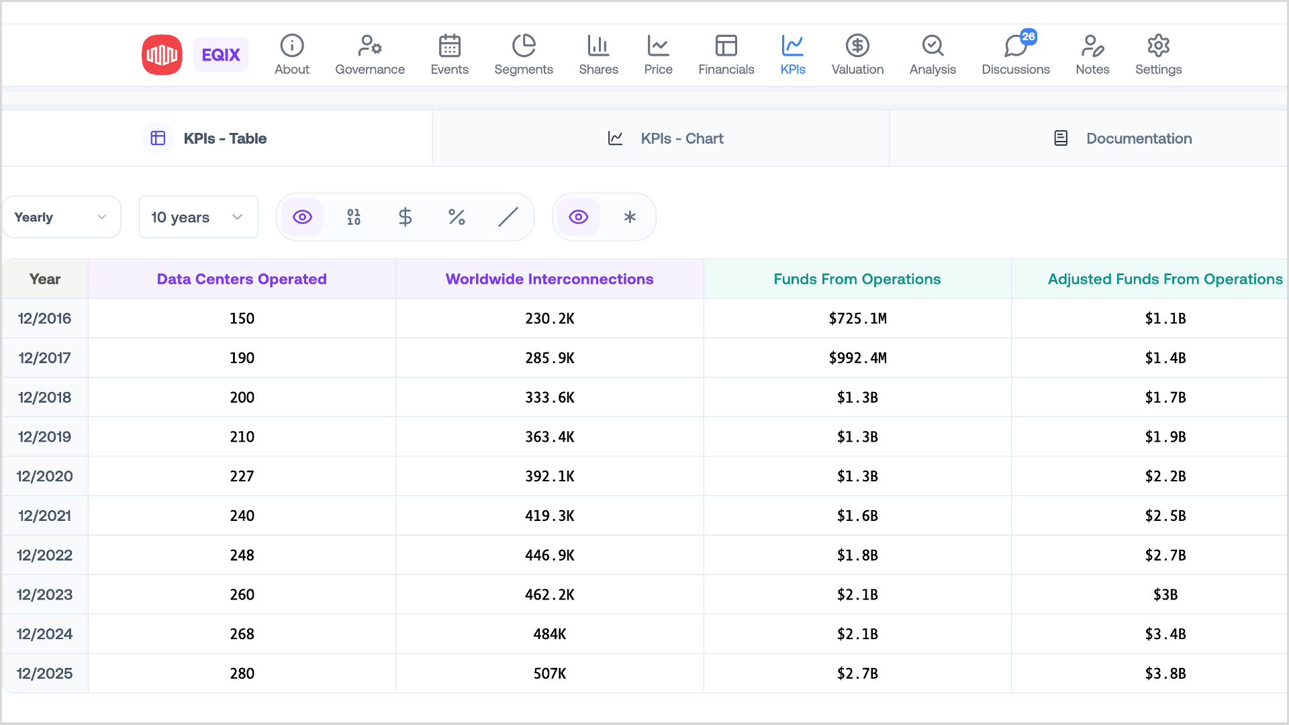This screenshot has height=725, width=1289.
Task: Click the Equinix red logo
Action: pos(162,54)
